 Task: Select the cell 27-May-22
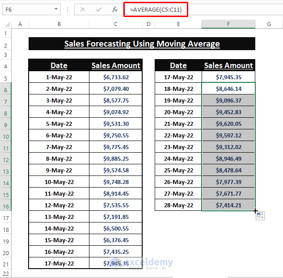(178, 193)
